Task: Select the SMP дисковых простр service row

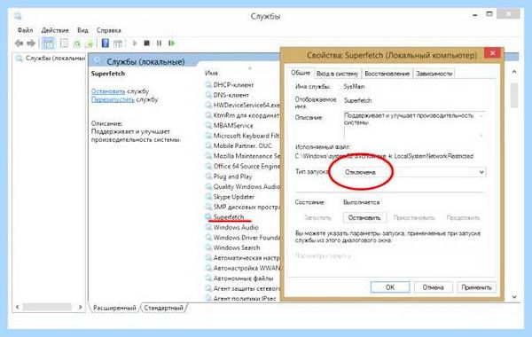Action: pyautogui.click(x=242, y=207)
